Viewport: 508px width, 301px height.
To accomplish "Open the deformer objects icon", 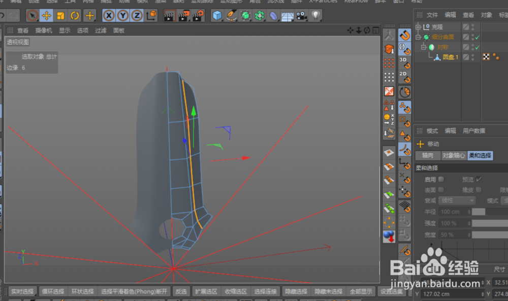I will click(274, 15).
